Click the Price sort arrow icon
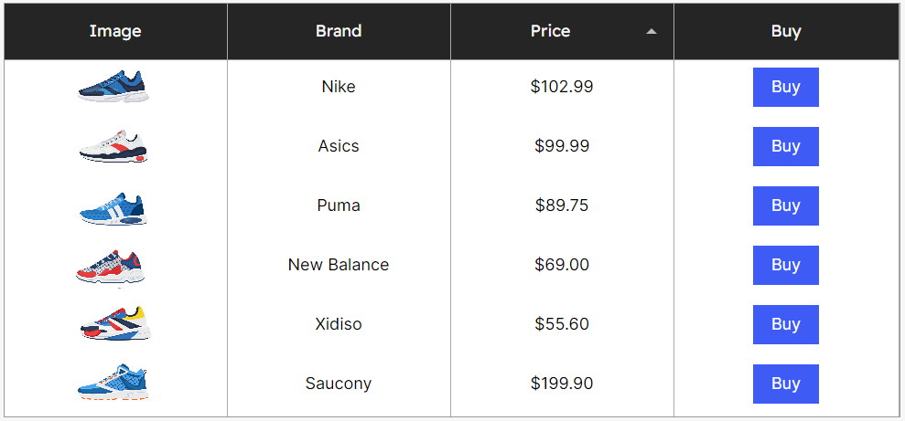 coord(651,32)
